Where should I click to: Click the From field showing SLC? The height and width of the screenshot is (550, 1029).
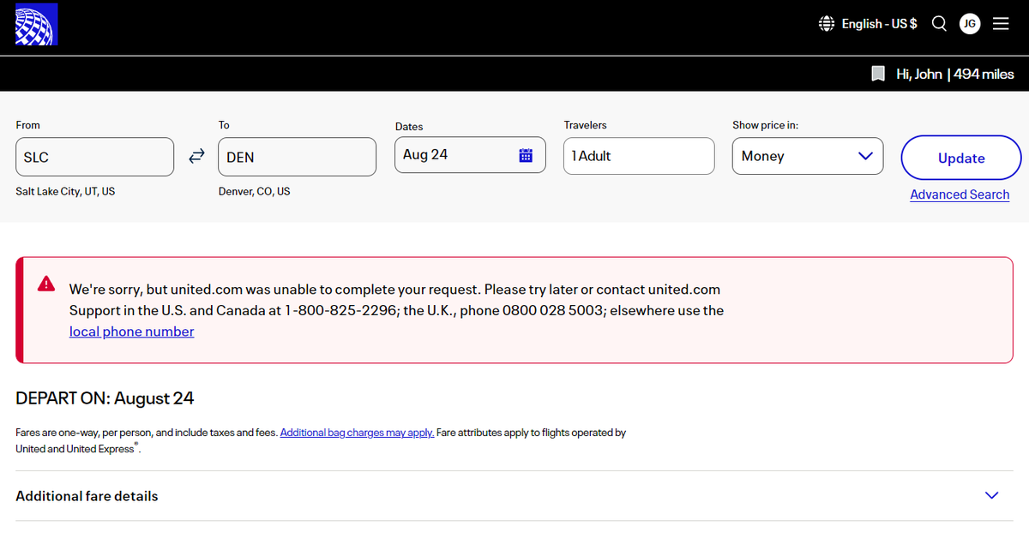[95, 157]
